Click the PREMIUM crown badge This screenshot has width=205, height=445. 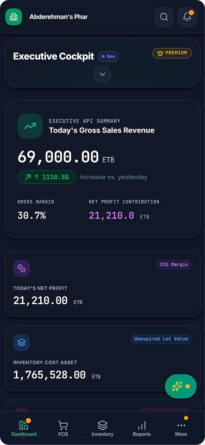coord(172,53)
